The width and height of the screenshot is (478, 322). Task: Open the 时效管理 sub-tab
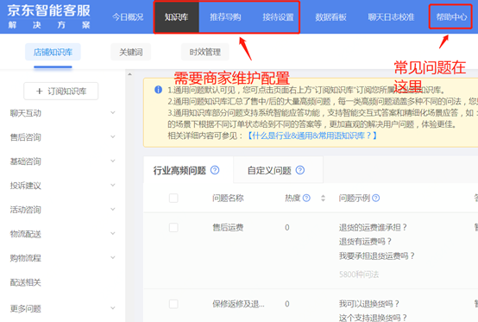coord(204,52)
